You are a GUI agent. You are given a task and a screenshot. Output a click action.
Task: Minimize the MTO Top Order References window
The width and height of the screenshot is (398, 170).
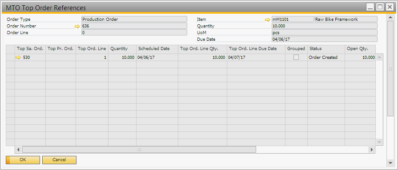click(370, 7)
